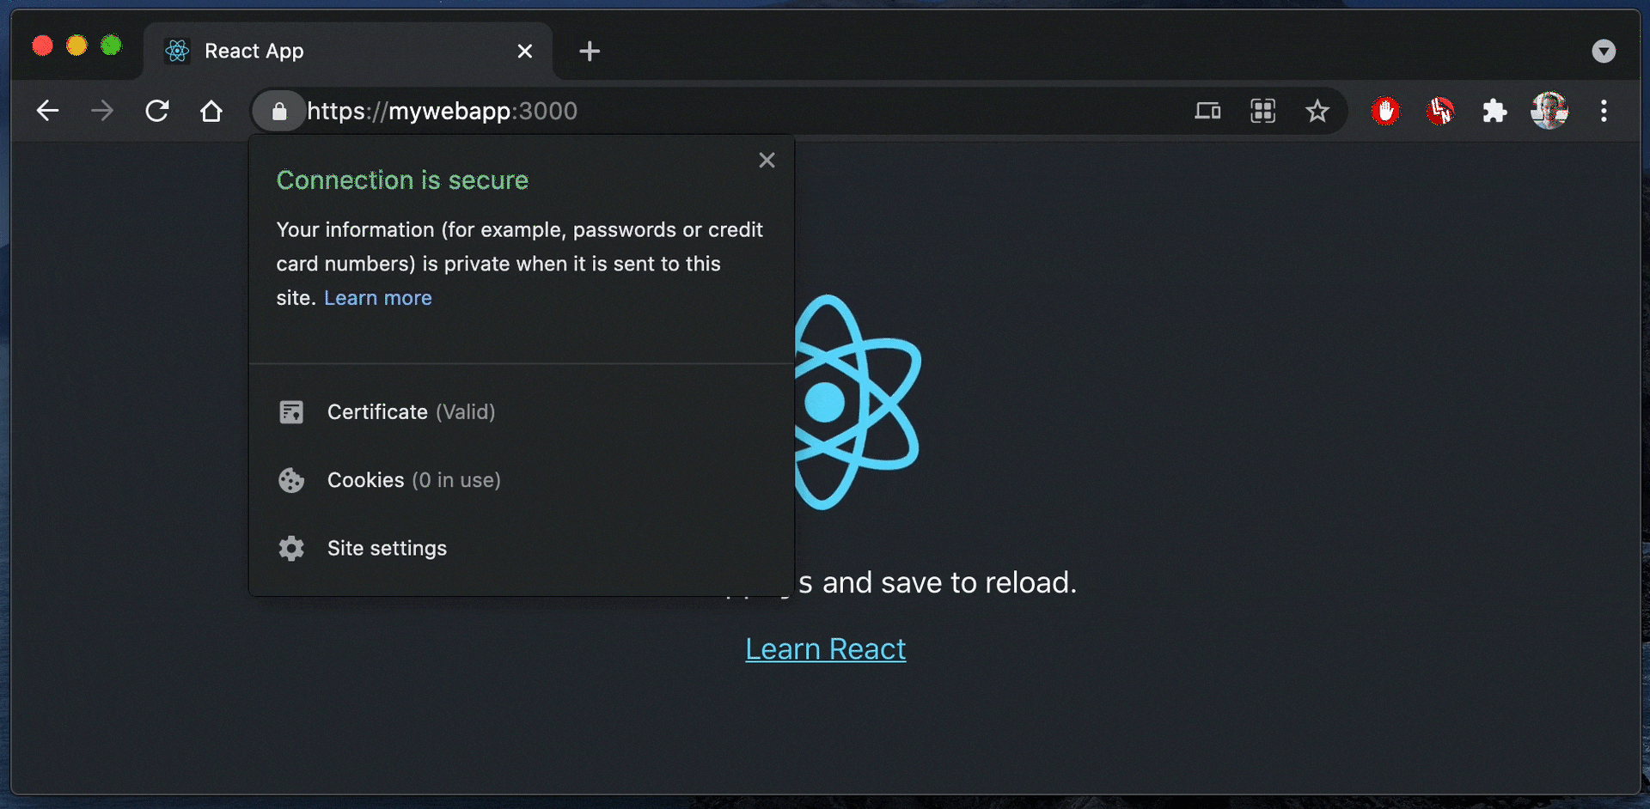Click the certificate icon
Screen dimensions: 1650x809
291,412
